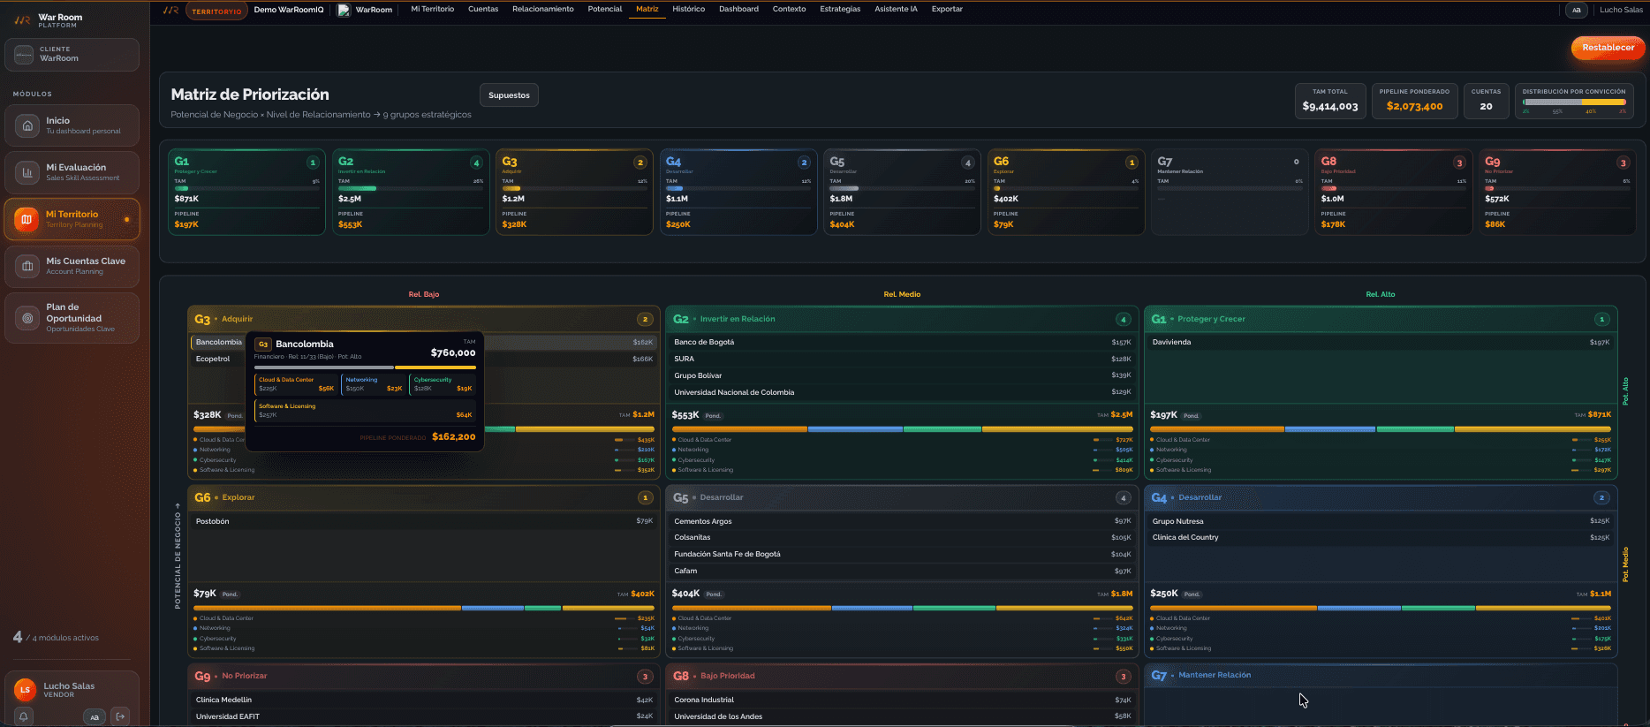Viewport: 1650px width, 727px height.
Task: Select the Banco de Bogotá account row
Action: [902, 342]
